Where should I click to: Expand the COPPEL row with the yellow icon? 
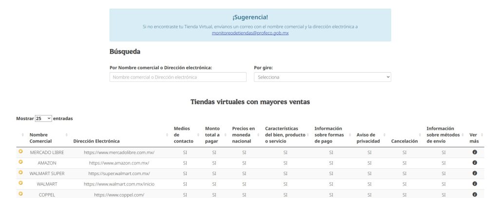pos(20,194)
